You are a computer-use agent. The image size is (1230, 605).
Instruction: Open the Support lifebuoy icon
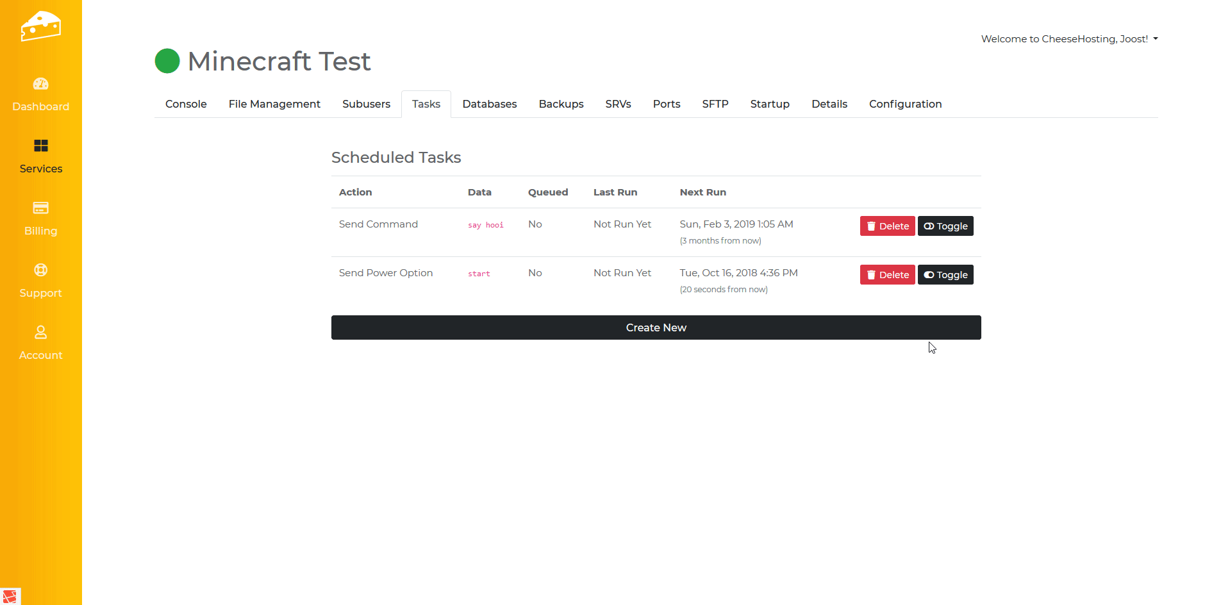pos(40,270)
